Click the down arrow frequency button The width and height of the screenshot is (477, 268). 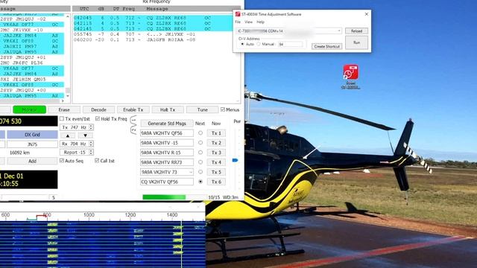coord(85,135)
